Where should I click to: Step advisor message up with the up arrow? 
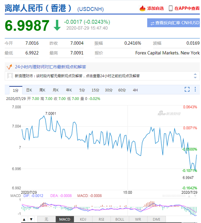pos(195,74)
